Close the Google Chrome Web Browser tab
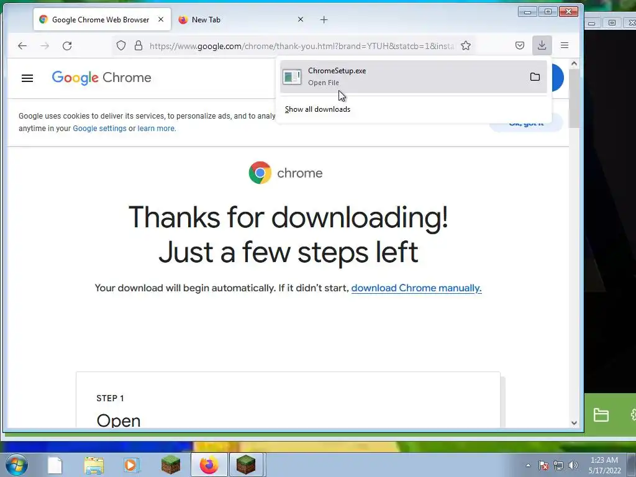636x477 pixels. pos(161,19)
